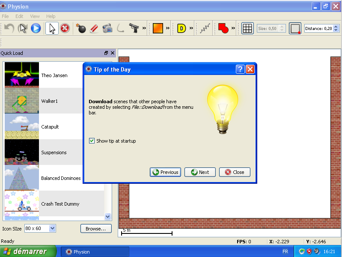The height and width of the screenshot is (257, 342).
Task: Expand the overflow chevron after gun tool
Action: tap(144, 28)
